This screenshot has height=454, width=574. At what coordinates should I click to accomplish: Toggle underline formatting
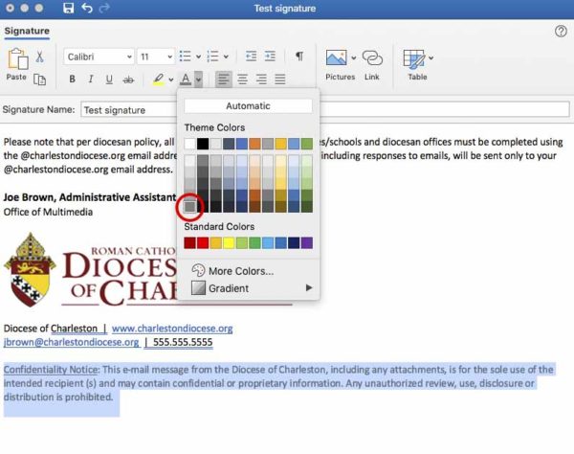point(110,79)
